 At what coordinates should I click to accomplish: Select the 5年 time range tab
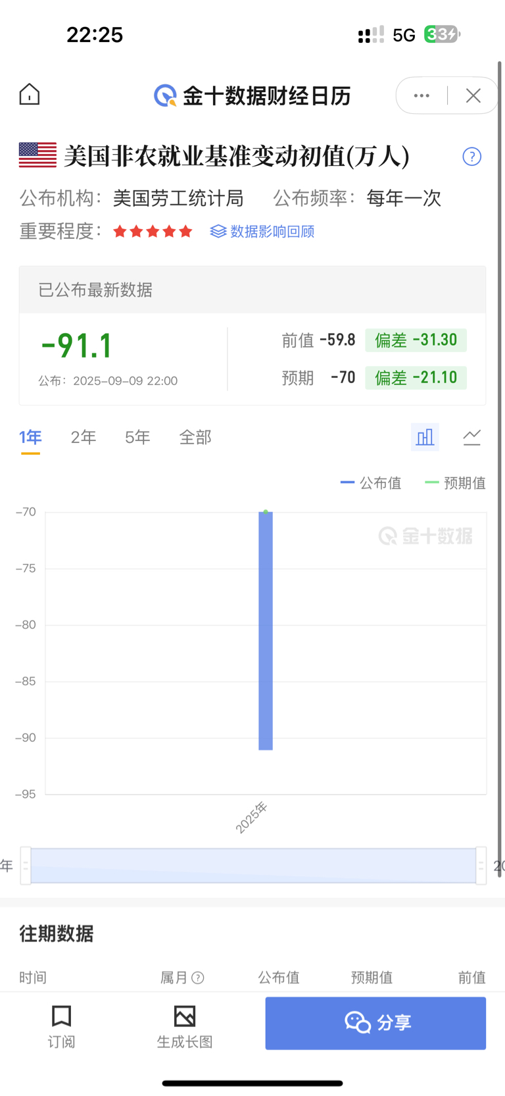click(137, 437)
